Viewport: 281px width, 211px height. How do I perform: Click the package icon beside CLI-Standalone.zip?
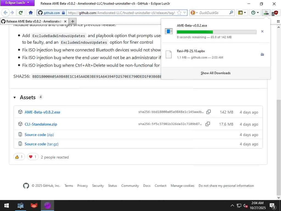pyautogui.click(x=20, y=124)
